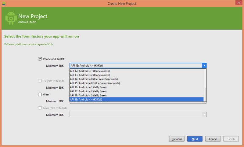The image size is (244, 147).
Task: Click the Android Studio icon in title bar
Action: pos(4,4)
